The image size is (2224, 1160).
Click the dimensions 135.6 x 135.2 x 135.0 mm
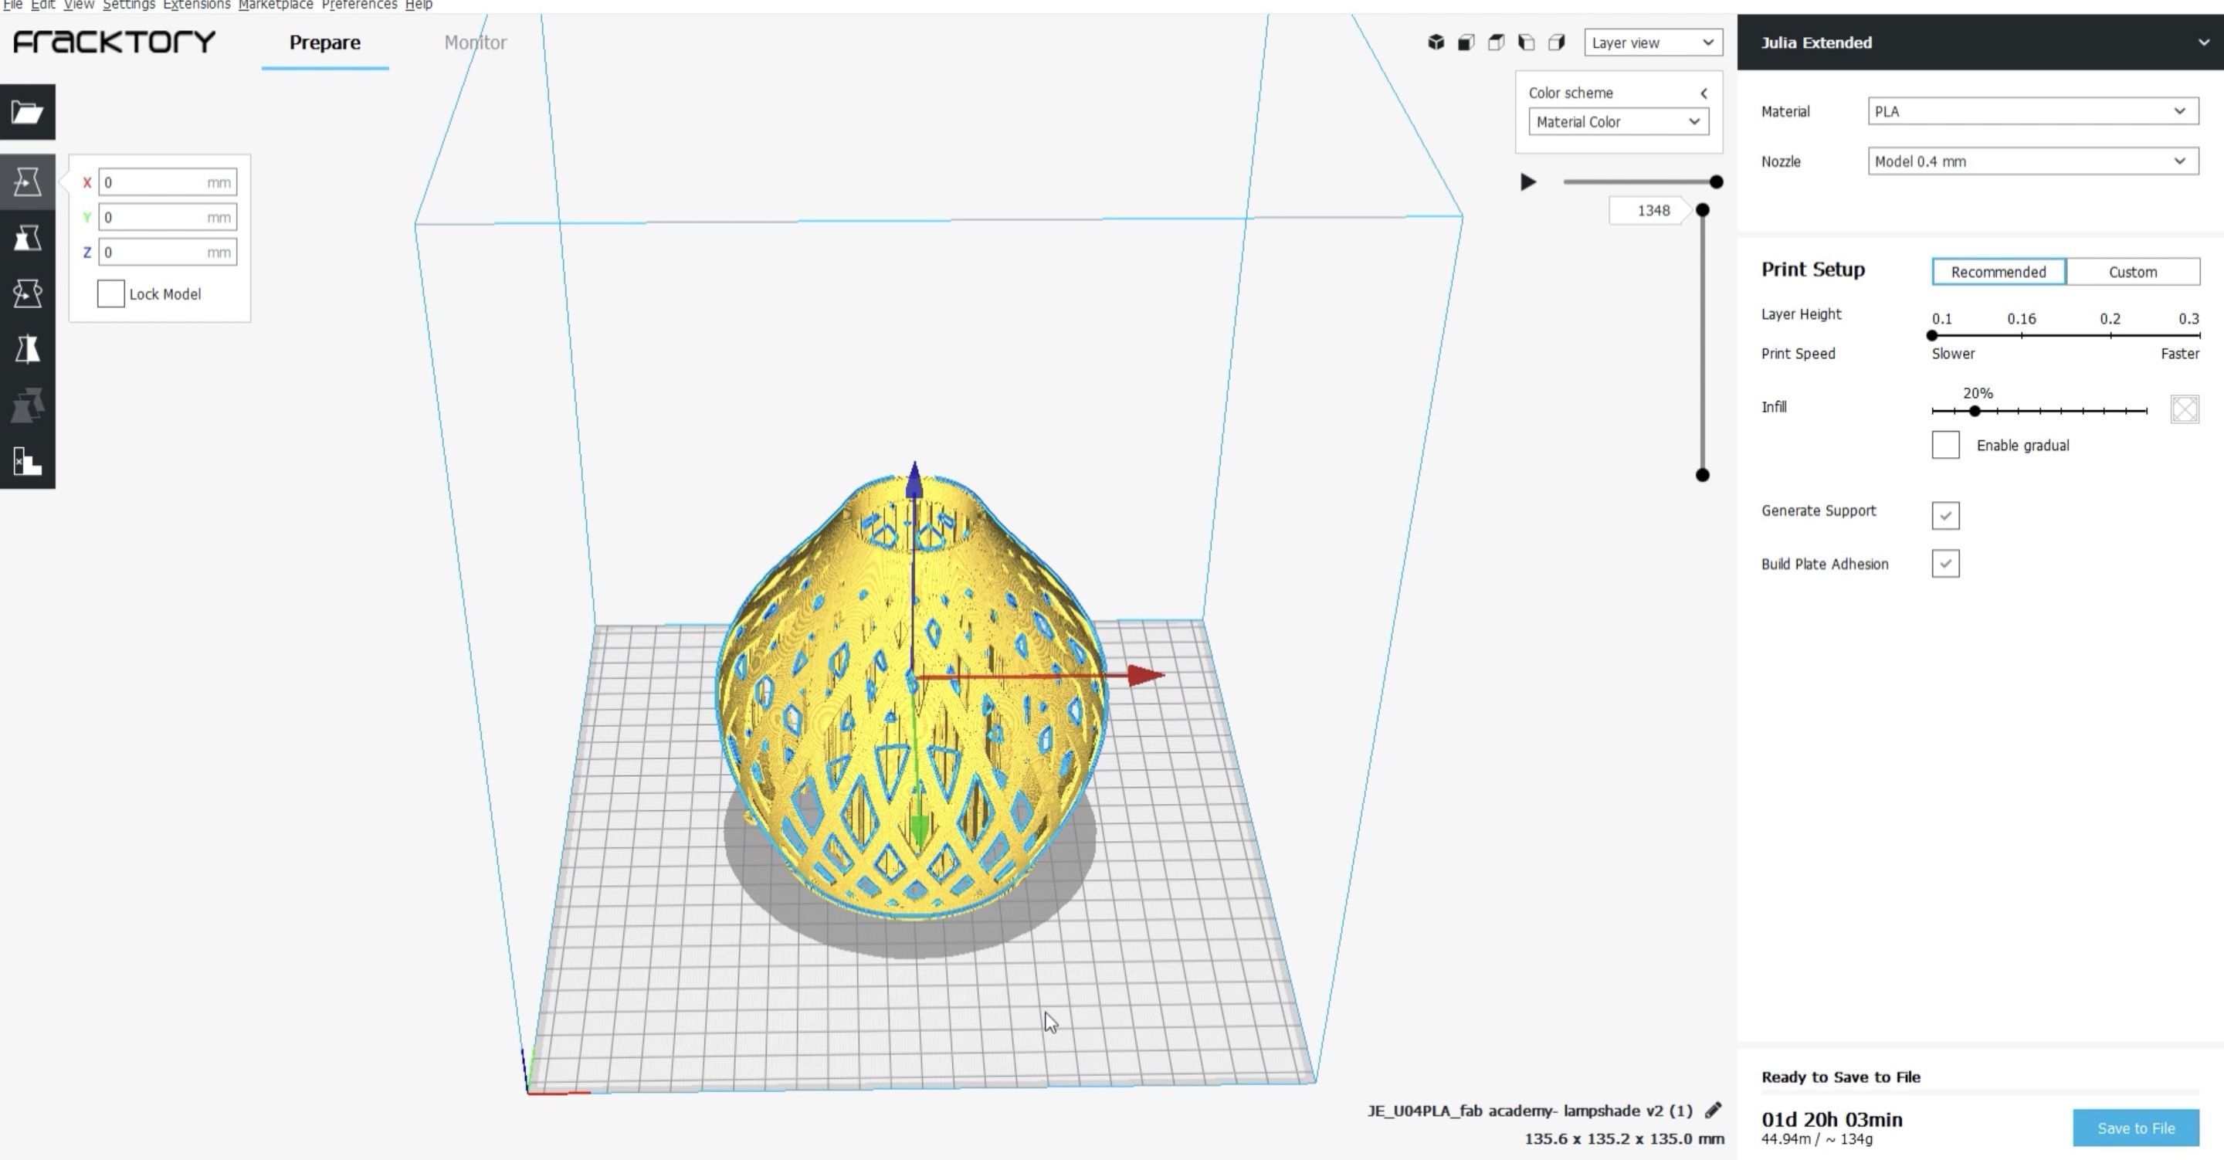click(x=1624, y=1138)
